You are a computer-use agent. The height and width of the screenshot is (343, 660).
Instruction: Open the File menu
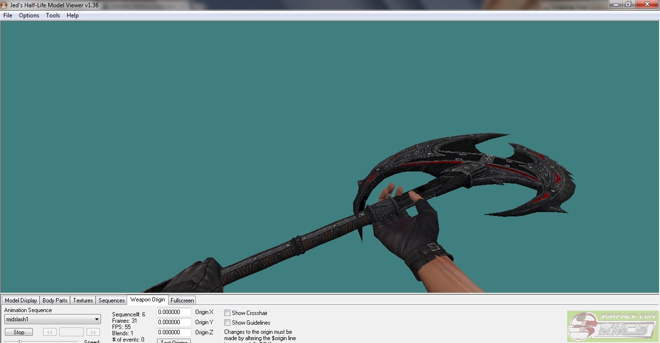(8, 15)
